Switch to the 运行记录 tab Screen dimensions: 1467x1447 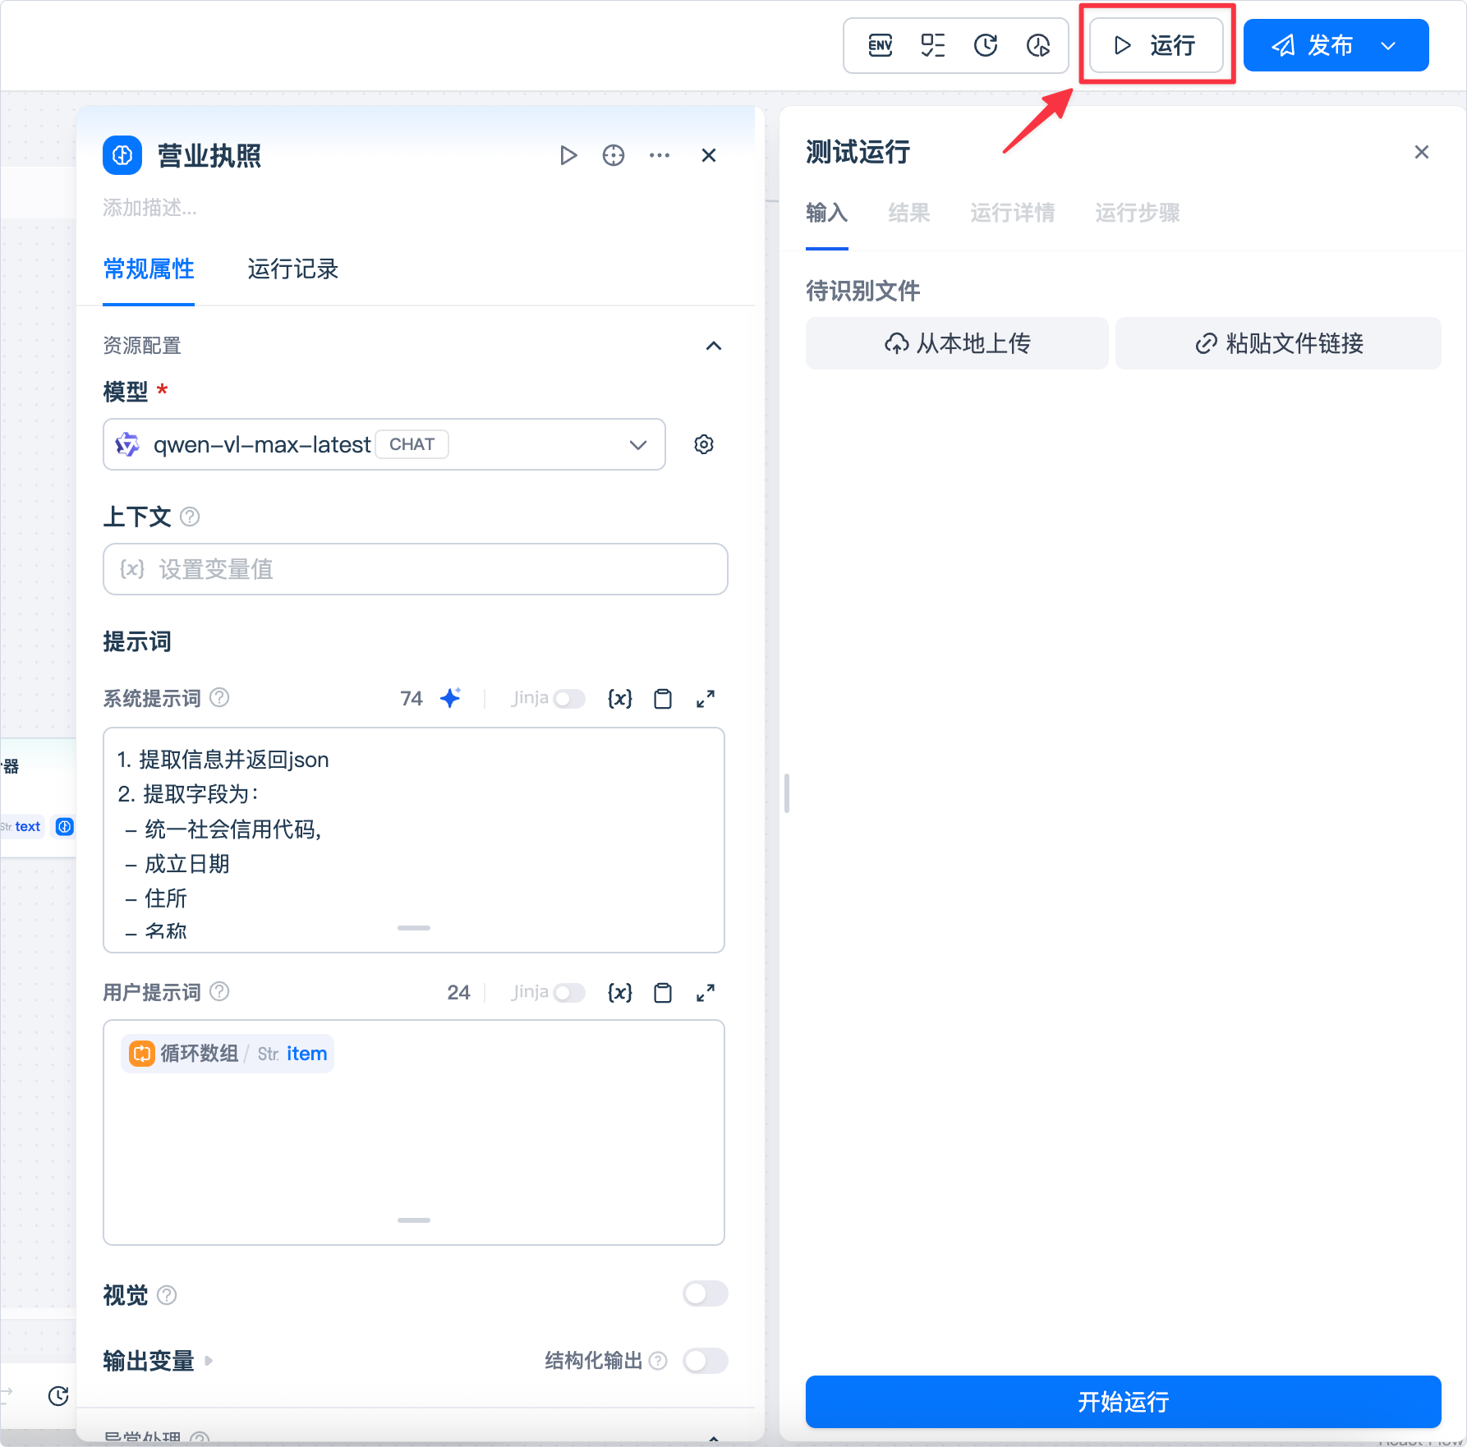coord(292,269)
